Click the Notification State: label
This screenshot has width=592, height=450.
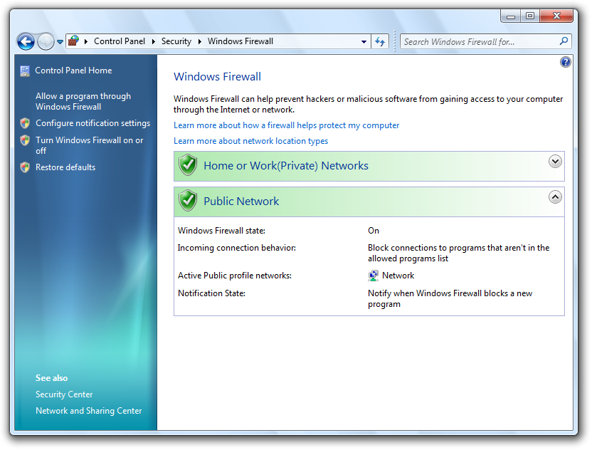click(211, 293)
